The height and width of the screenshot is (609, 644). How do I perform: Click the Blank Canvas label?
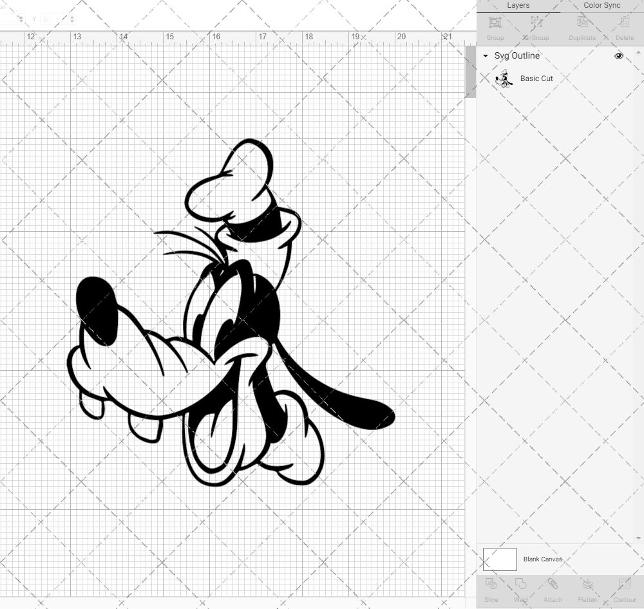(x=543, y=559)
